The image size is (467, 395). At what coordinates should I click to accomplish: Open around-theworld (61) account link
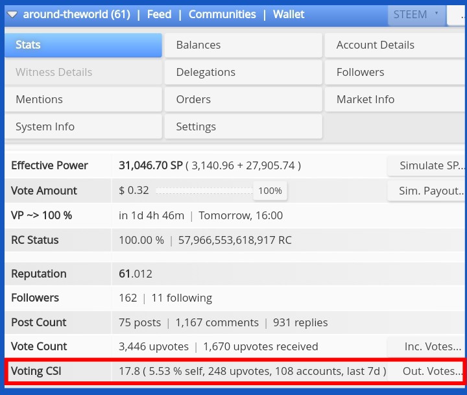(x=77, y=14)
